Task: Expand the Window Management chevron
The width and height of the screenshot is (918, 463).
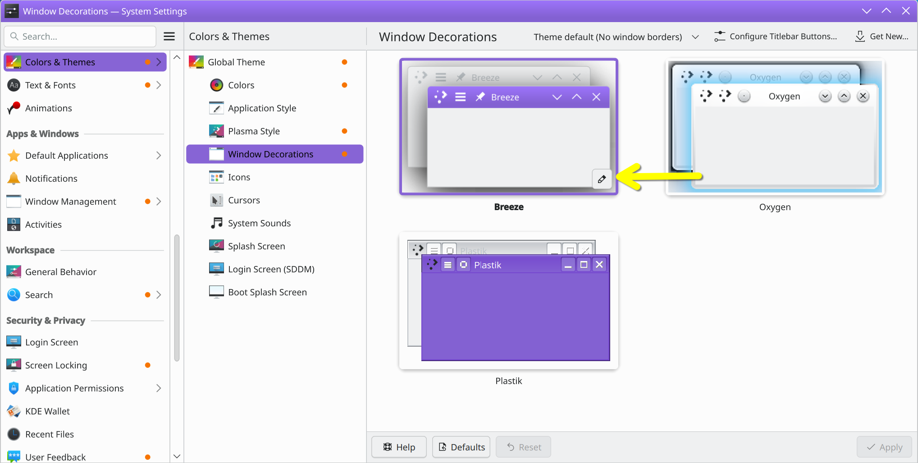Action: [159, 202]
